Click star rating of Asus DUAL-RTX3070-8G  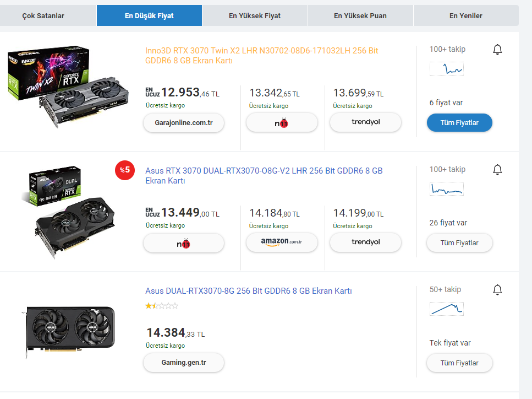click(162, 305)
